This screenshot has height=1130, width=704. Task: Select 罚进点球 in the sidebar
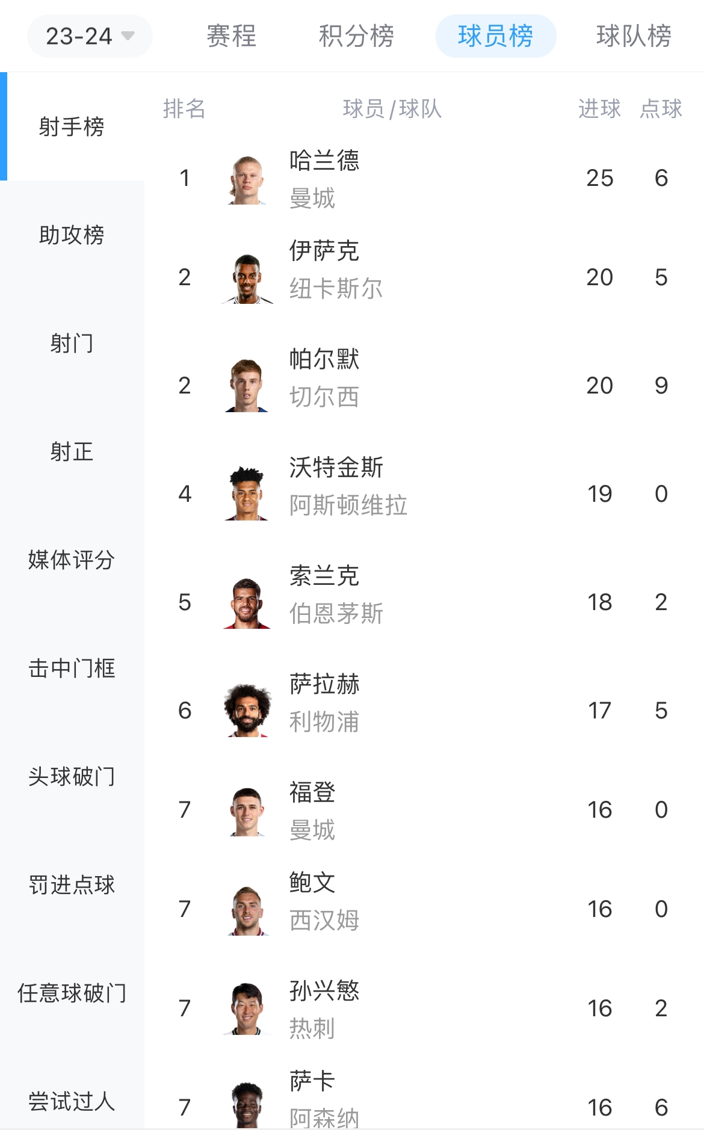click(72, 885)
